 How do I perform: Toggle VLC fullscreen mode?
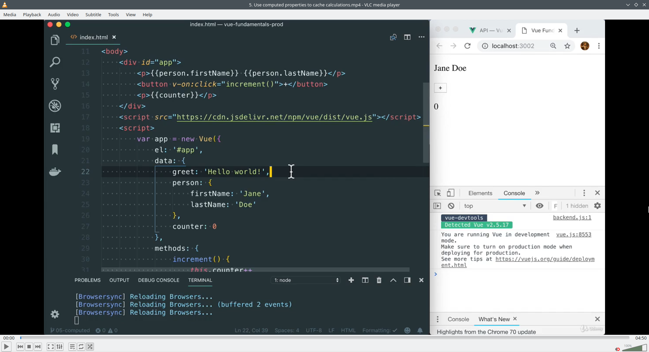50,347
